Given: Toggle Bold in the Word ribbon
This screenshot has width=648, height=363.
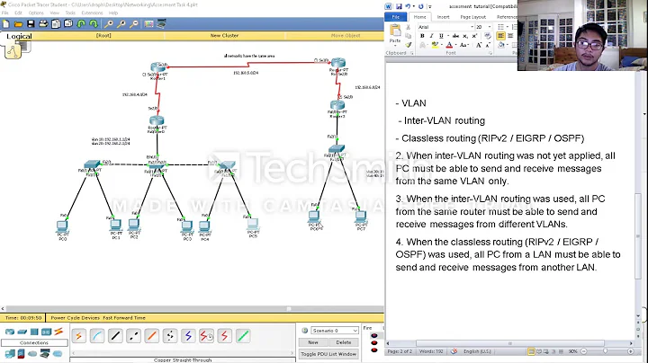Looking at the screenshot, I should pyautogui.click(x=422, y=36).
